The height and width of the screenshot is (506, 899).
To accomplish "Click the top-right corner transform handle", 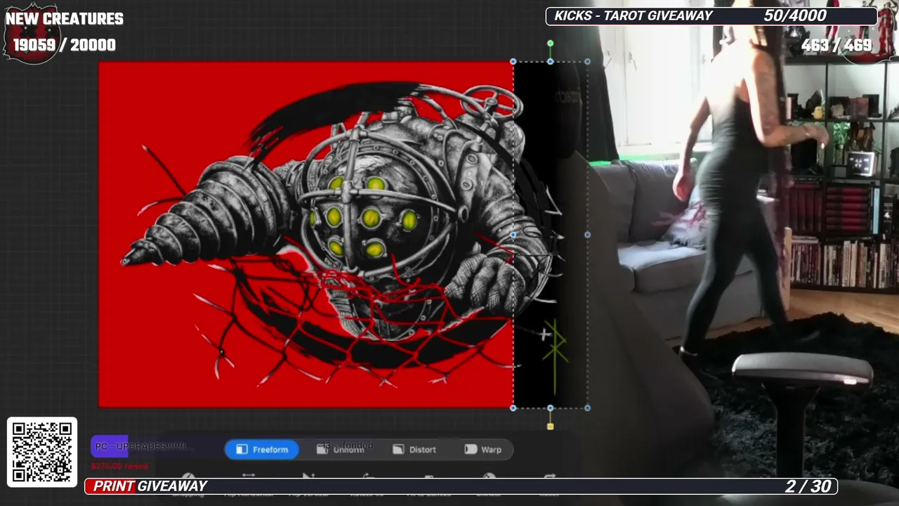I will (587, 62).
